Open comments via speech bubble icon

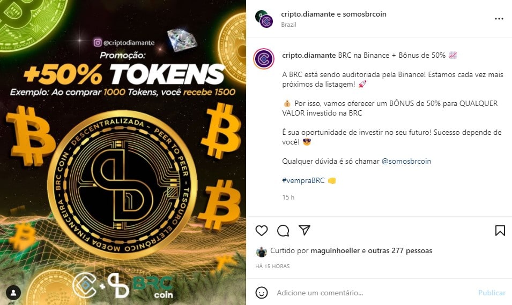coord(283,231)
